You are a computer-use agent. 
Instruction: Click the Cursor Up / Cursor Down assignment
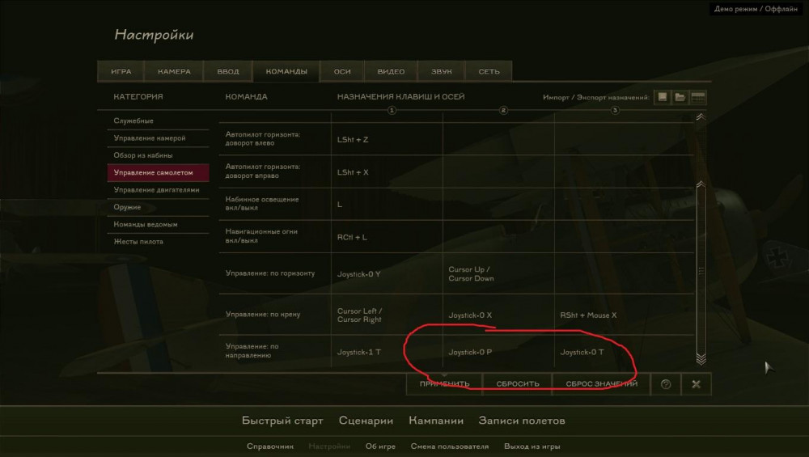tap(498, 274)
